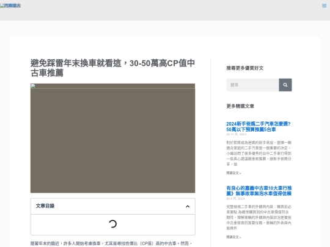Click paragraph starting 隨著年末的臨近
This screenshot has height=247, width=330.
click(x=111, y=243)
